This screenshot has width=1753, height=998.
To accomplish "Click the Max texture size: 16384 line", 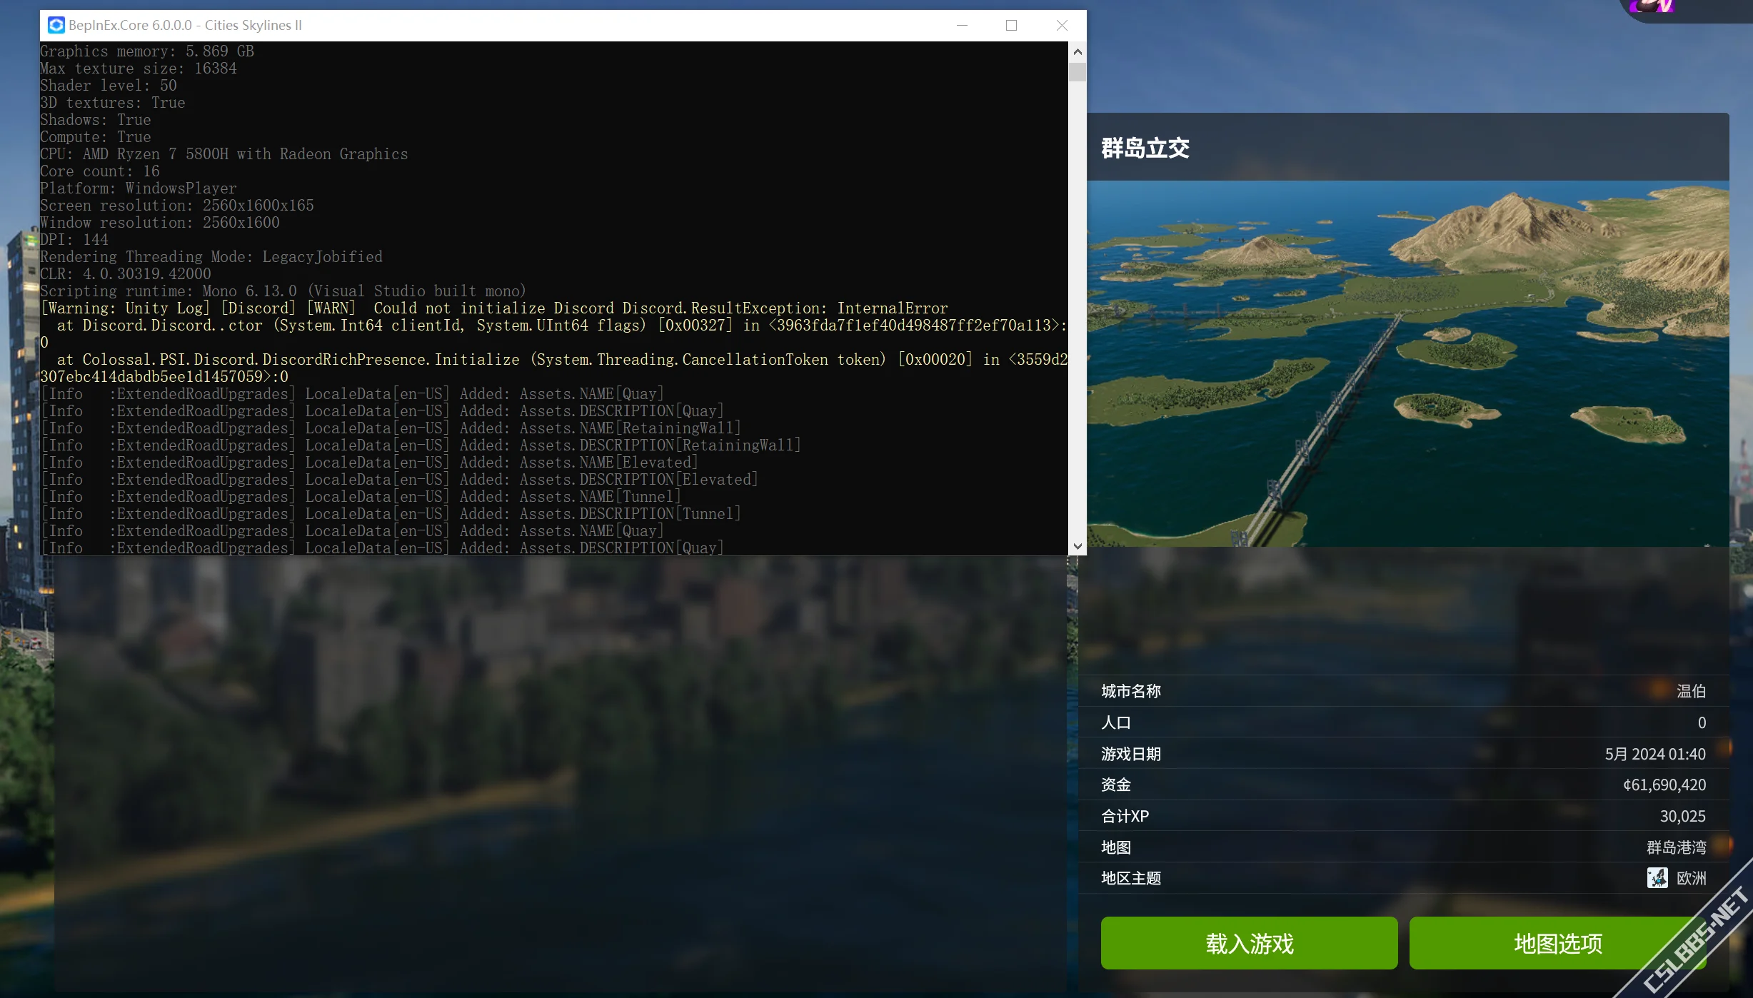I will (x=139, y=69).
